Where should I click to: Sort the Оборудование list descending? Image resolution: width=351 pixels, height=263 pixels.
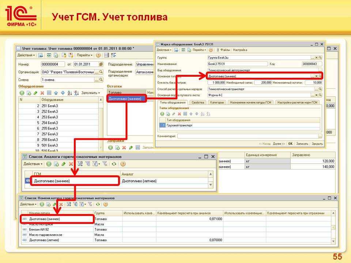pyautogui.click(x=76, y=93)
